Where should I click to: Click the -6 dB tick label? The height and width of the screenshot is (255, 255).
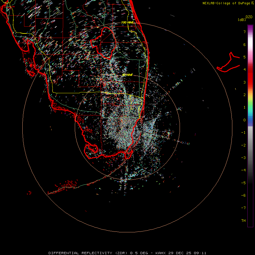(x=243, y=195)
